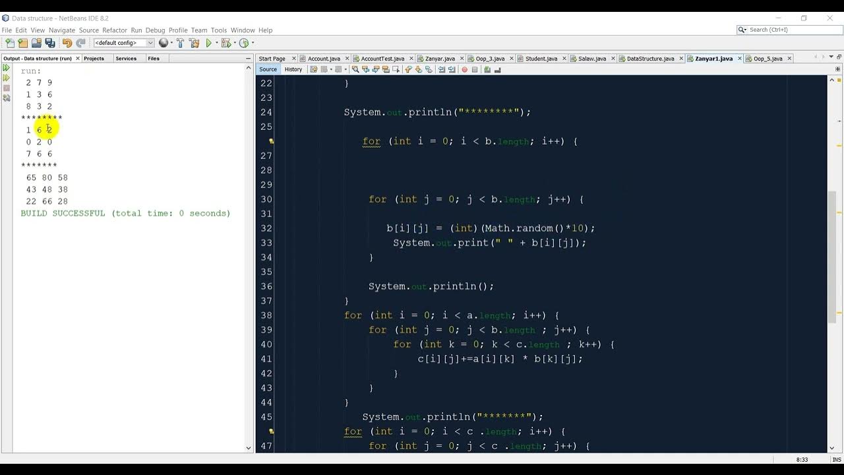Click the Find Previous Occurrence icon
This screenshot has height=475, width=844.
(365, 69)
